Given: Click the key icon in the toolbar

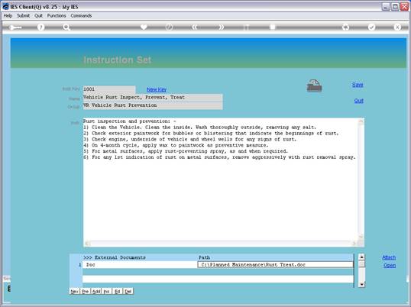Looking at the screenshot, I should click(15, 27).
